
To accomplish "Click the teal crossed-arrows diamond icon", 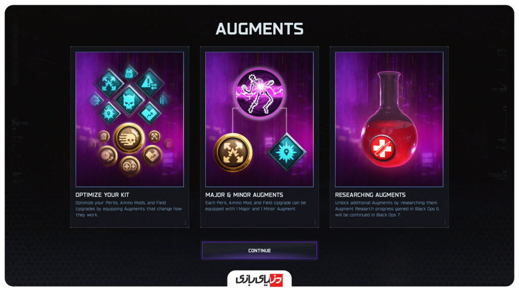I will coord(109,83).
